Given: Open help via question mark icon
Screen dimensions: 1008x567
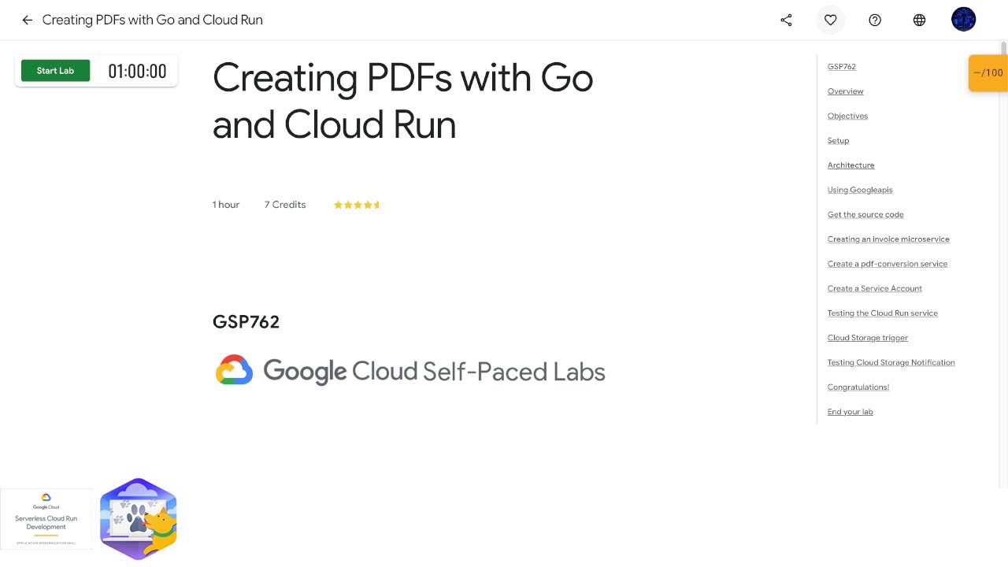Looking at the screenshot, I should pos(875,20).
